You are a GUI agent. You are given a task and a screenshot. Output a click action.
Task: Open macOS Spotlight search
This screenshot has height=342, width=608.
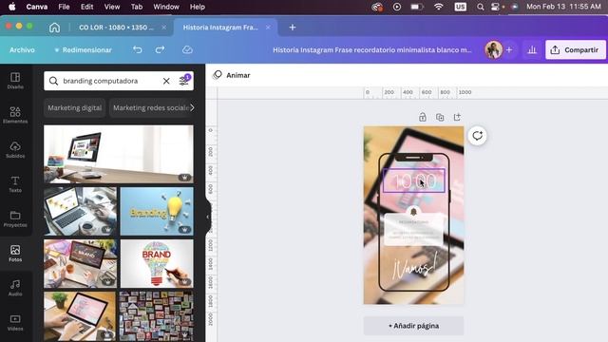tap(480, 7)
